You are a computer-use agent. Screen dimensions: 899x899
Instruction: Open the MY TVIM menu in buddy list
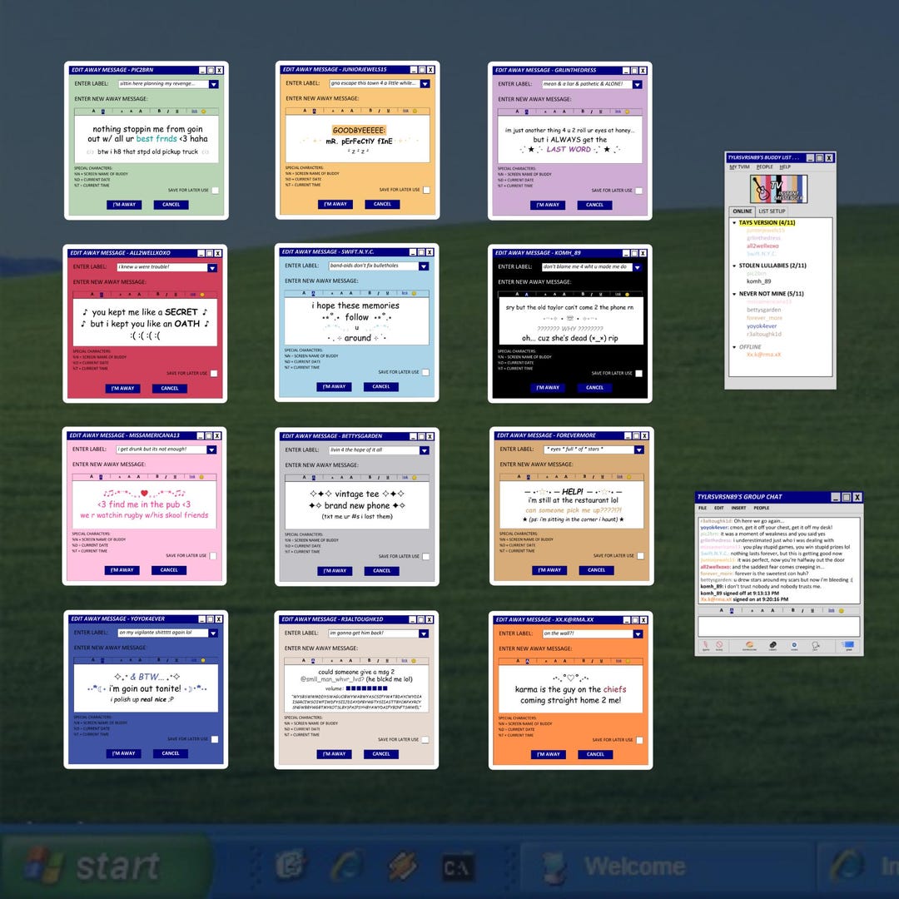tap(740, 166)
